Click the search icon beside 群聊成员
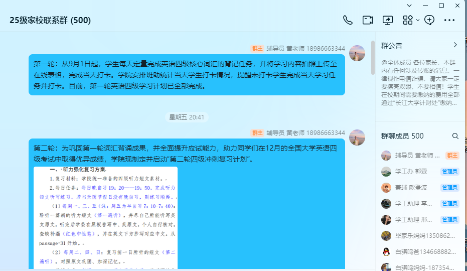Image resolution: width=467 pixels, height=271 pixels. [455, 136]
